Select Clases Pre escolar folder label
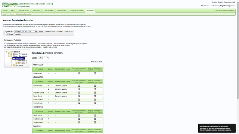 coord(20,54)
